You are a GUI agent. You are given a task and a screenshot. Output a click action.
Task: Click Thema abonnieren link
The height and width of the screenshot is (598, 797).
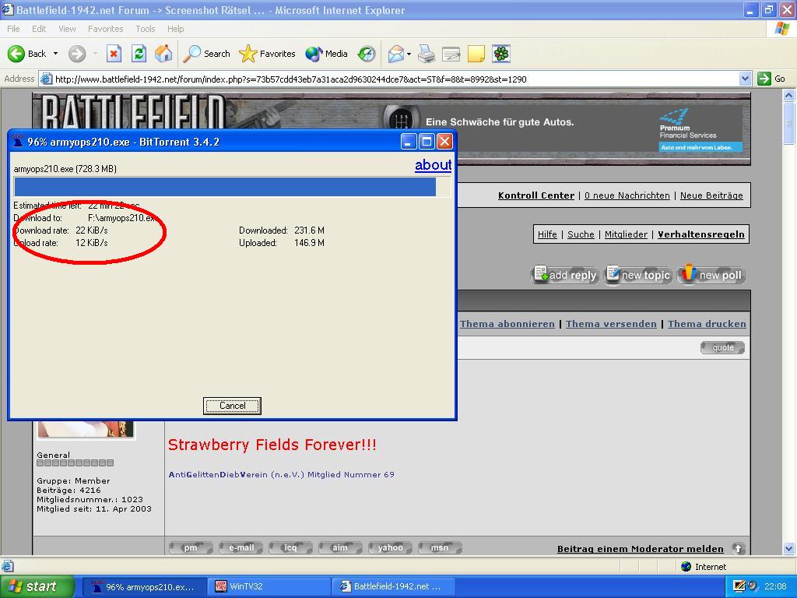507,324
